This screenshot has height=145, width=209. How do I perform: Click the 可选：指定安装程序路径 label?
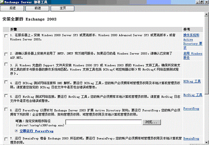pyautogui.click(x=33, y=121)
